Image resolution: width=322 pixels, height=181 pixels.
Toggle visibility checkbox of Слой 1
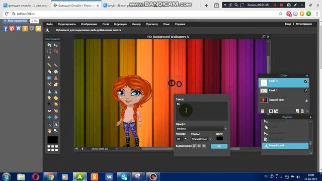[306, 90]
